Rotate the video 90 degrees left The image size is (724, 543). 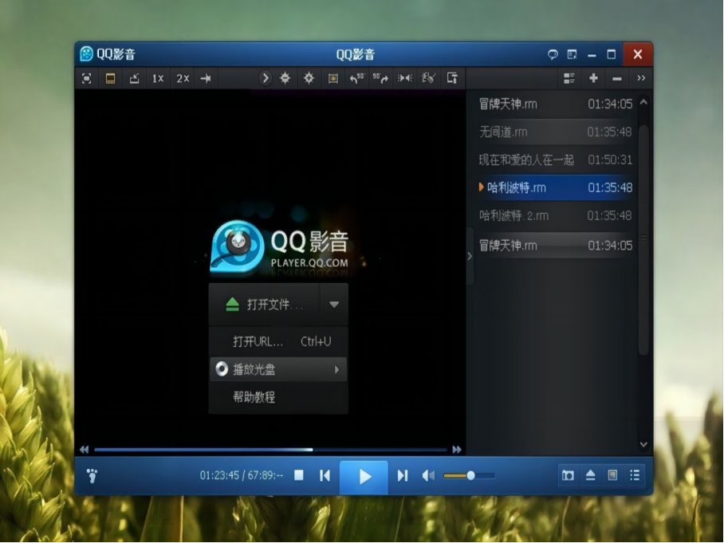[356, 78]
